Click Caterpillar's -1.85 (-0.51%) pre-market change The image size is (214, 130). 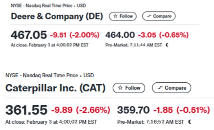click(x=181, y=110)
